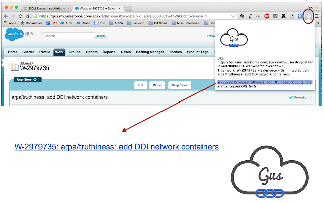
Task: Open the Misc Salesforce bookmarks folder
Action: [186, 23]
